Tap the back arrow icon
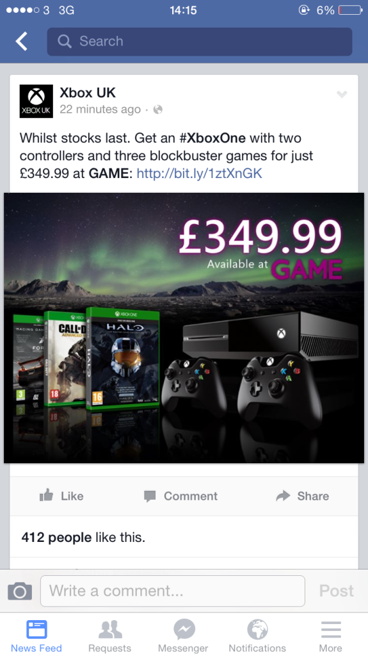The height and width of the screenshot is (656, 368). click(x=21, y=41)
